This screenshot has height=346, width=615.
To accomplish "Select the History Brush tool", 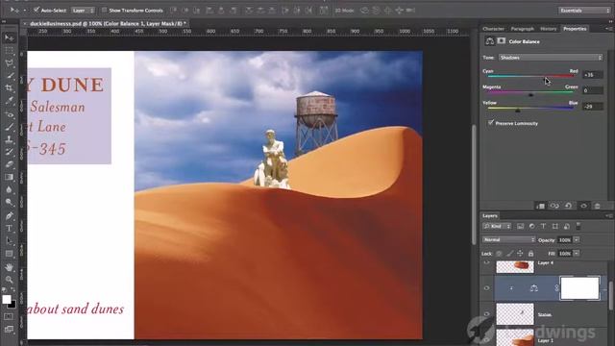I will click(9, 152).
